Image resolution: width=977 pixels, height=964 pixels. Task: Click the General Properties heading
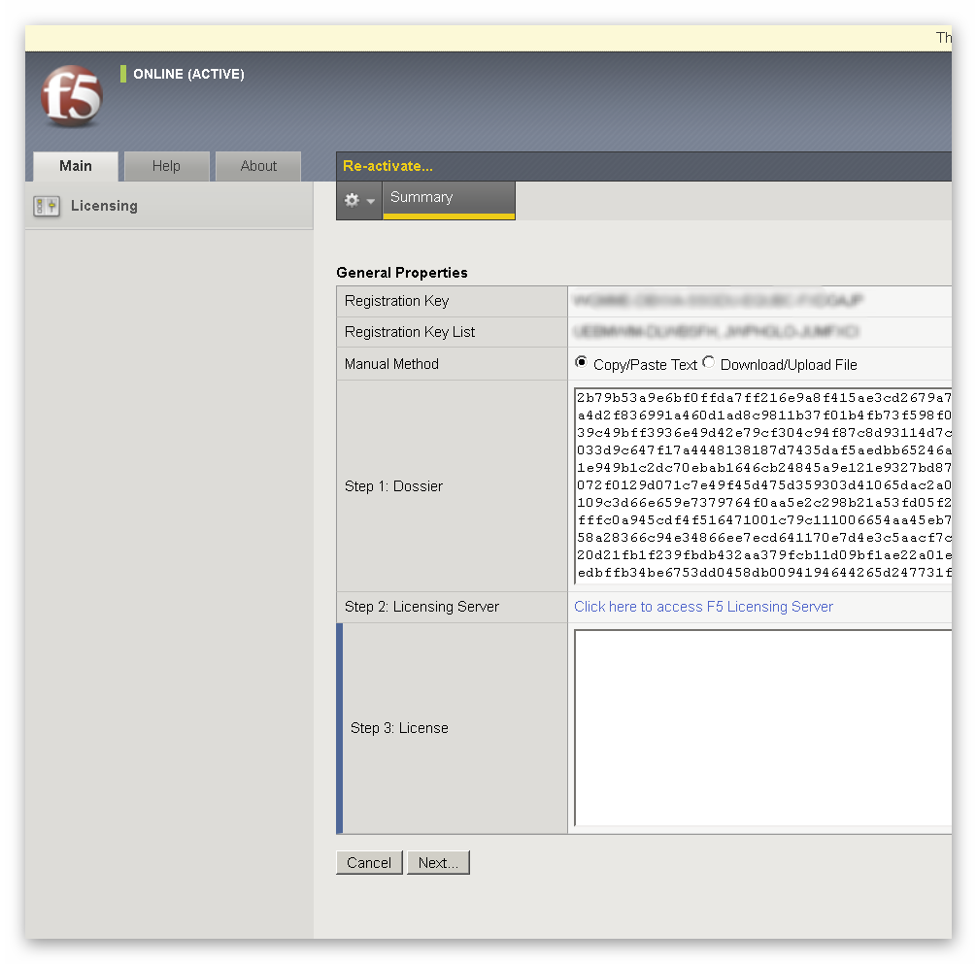click(x=402, y=273)
